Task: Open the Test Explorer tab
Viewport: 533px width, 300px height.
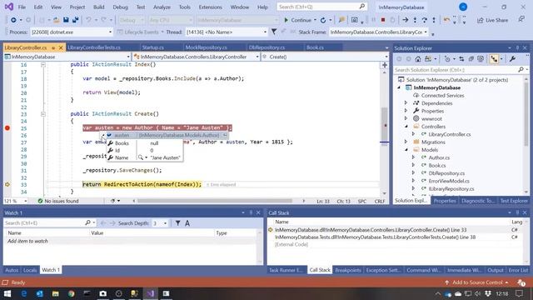Action: (514, 201)
